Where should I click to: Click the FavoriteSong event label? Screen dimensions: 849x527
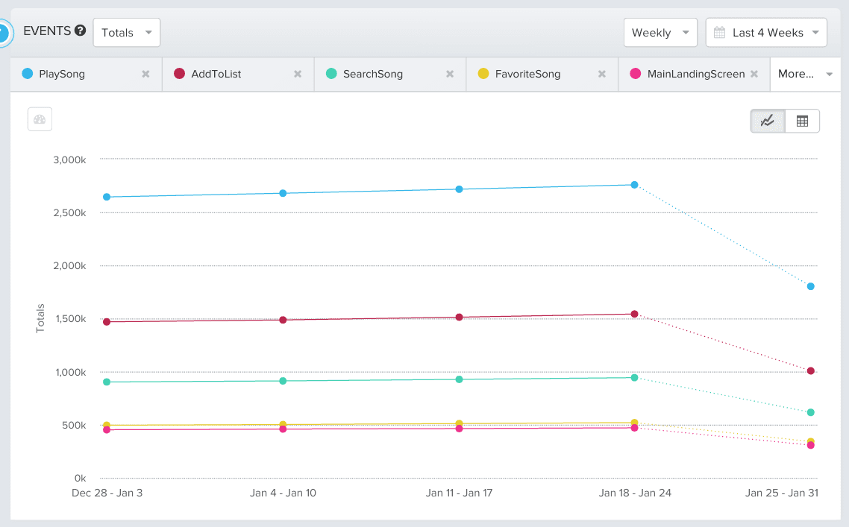point(527,74)
